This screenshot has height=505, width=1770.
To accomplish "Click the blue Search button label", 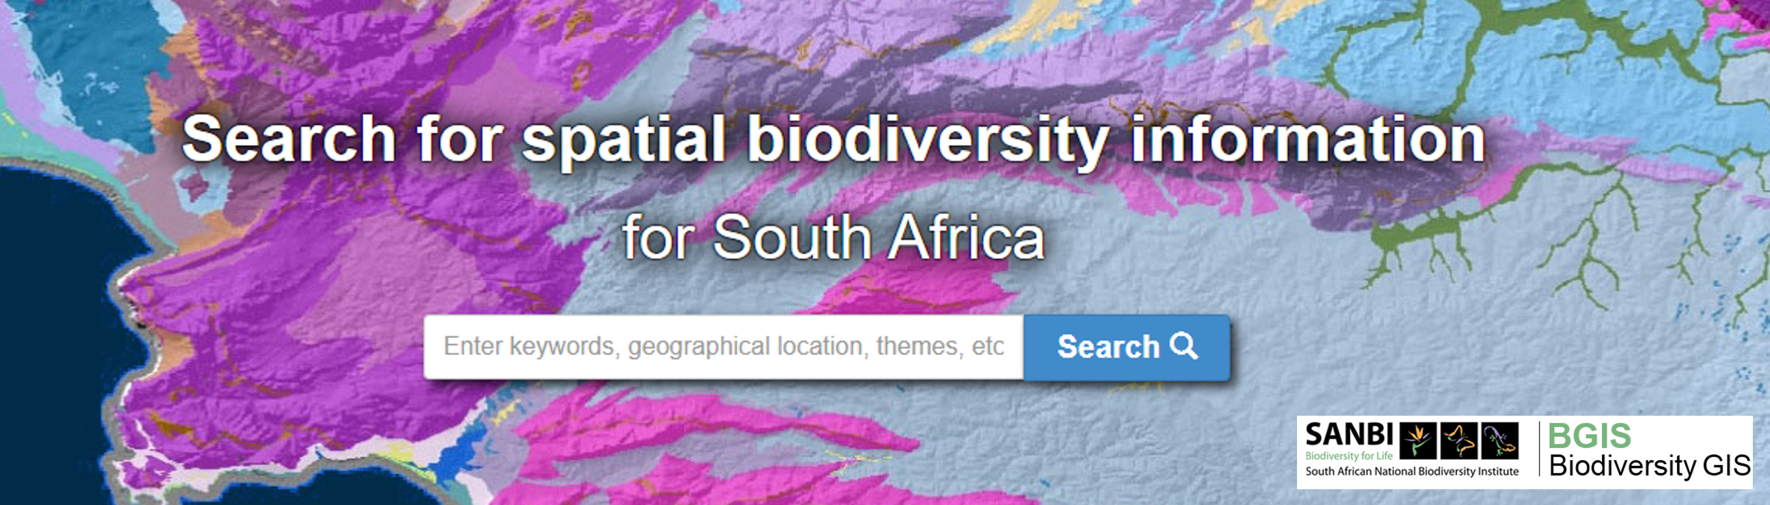I will (x=1107, y=346).
